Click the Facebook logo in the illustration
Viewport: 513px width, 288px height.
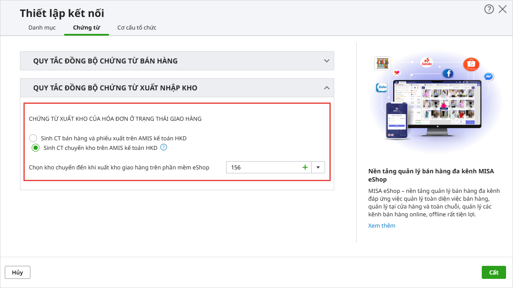point(447,73)
